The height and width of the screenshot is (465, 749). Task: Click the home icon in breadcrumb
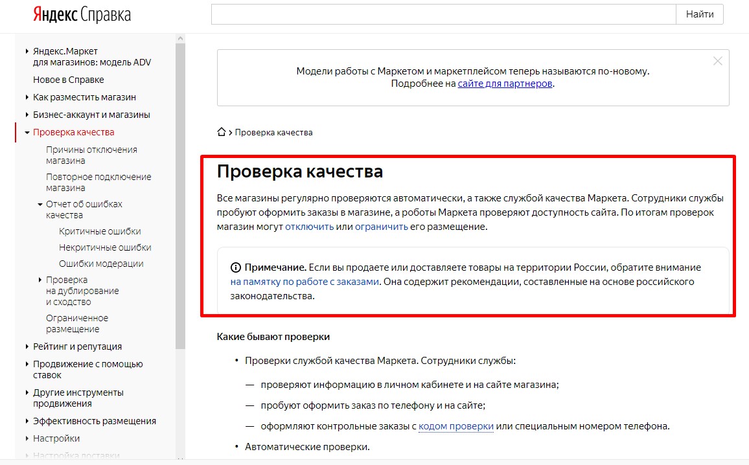(221, 132)
